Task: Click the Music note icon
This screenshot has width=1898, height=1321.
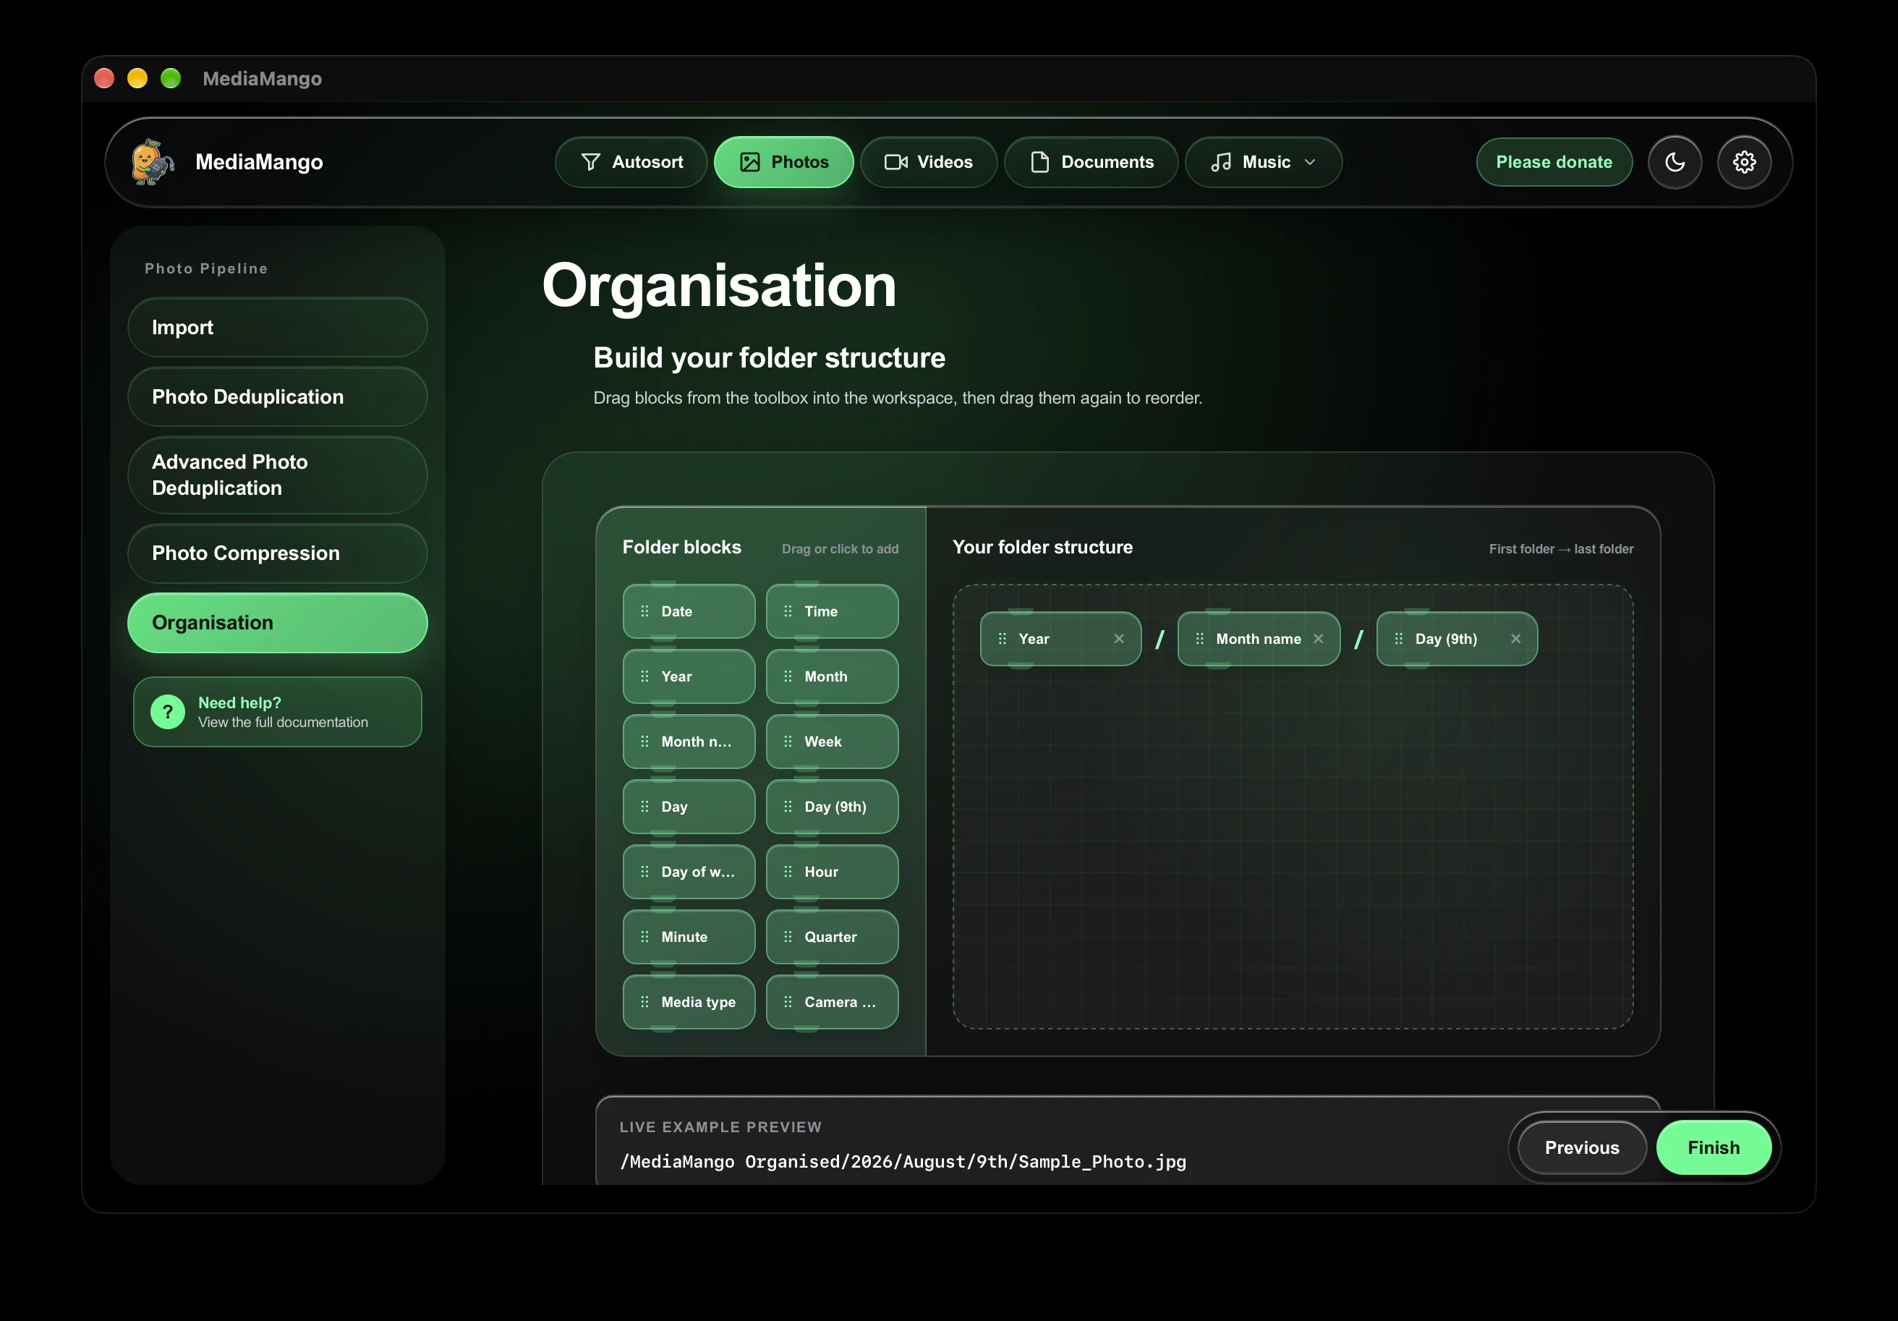Action: (1221, 162)
